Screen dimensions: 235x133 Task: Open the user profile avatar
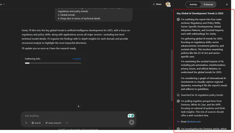168,4
